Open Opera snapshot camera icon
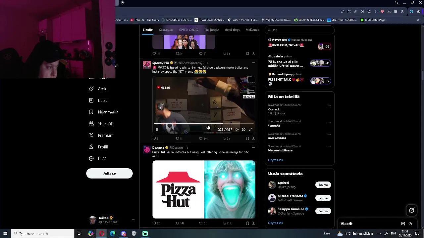 pyautogui.click(x=356, y=12)
